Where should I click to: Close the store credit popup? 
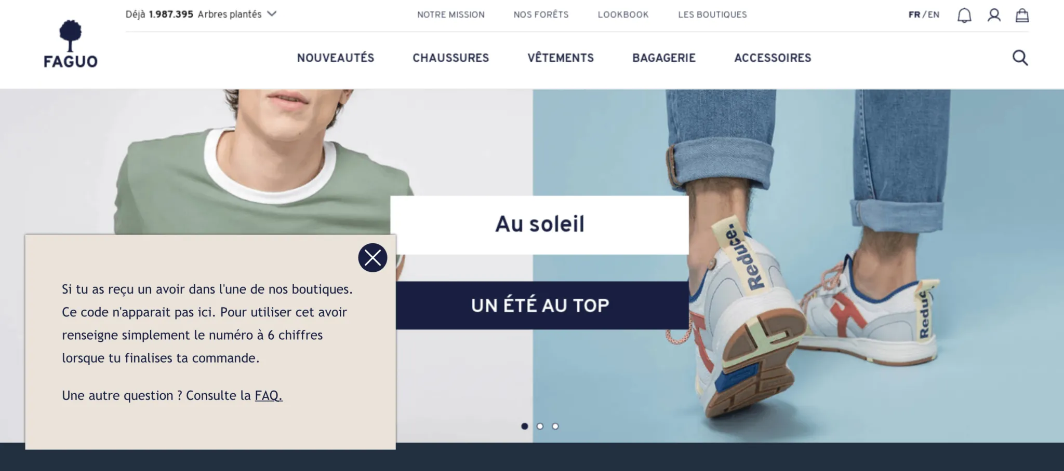373,257
